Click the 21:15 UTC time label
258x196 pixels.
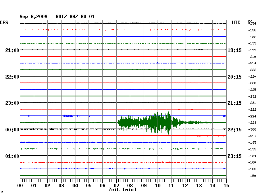pyautogui.click(x=235, y=103)
